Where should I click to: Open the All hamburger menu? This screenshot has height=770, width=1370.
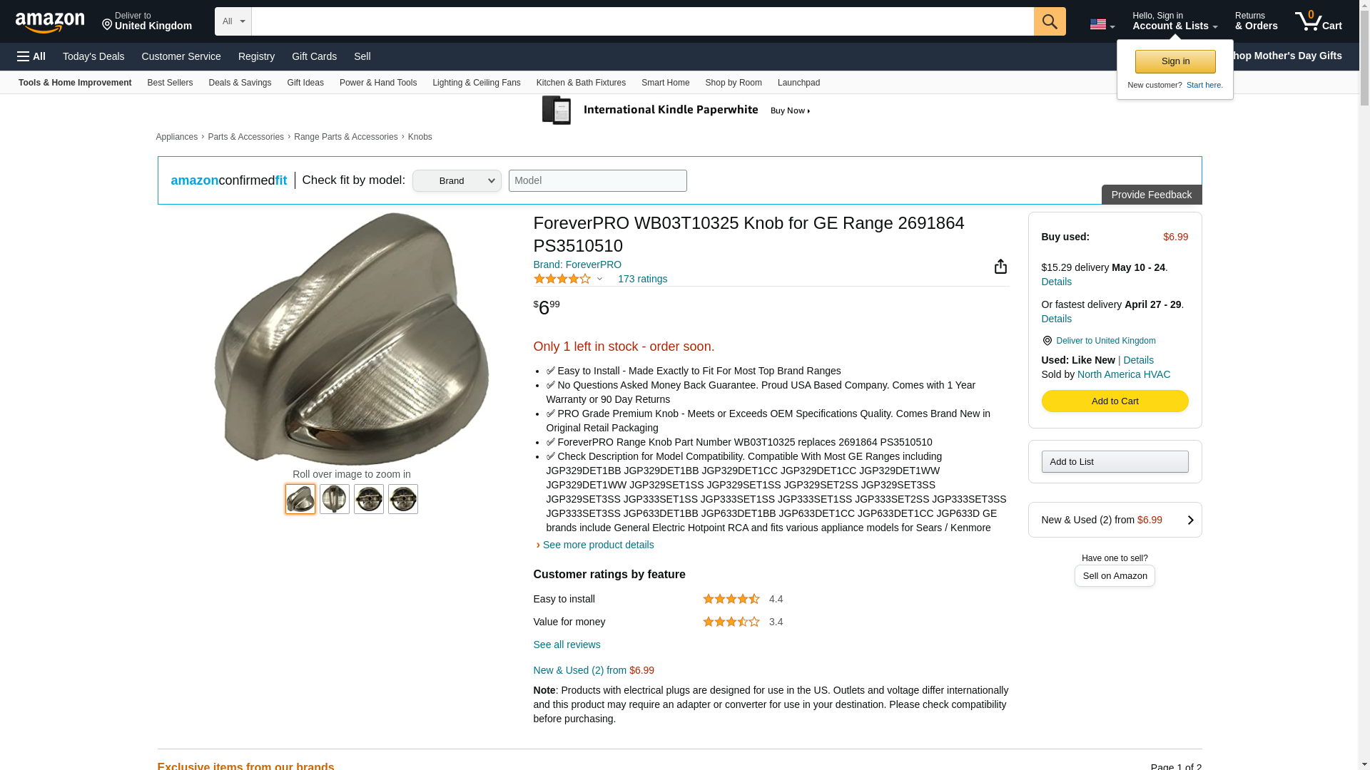(31, 56)
